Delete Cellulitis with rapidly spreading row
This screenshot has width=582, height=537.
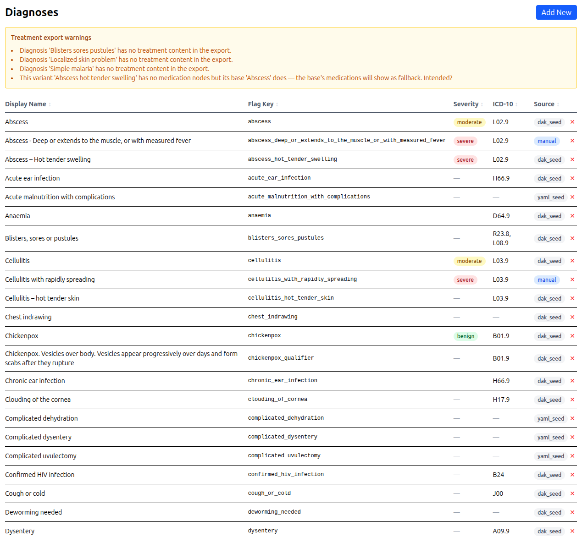572,279
